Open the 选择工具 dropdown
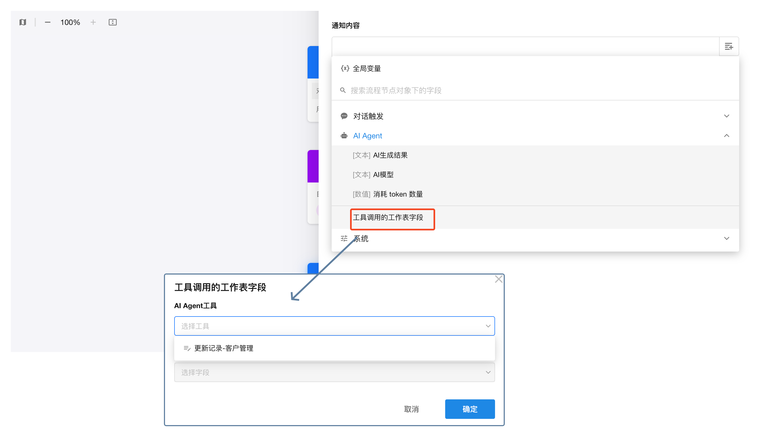 334,326
